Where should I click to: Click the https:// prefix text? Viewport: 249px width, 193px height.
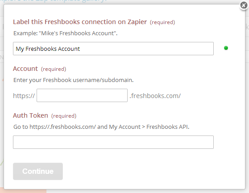pos(24,96)
